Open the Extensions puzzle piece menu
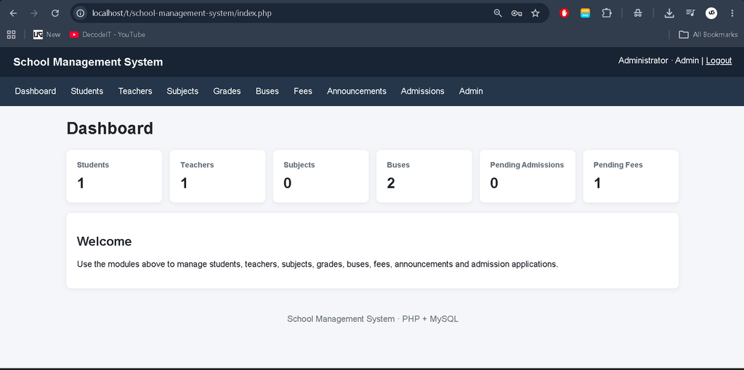Screen dimensions: 744x370 [607, 13]
